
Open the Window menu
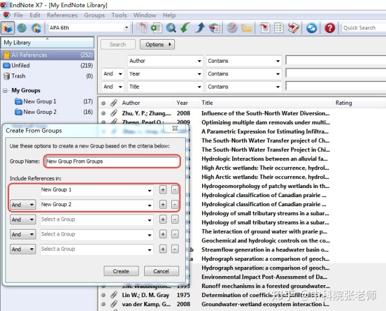click(x=145, y=15)
